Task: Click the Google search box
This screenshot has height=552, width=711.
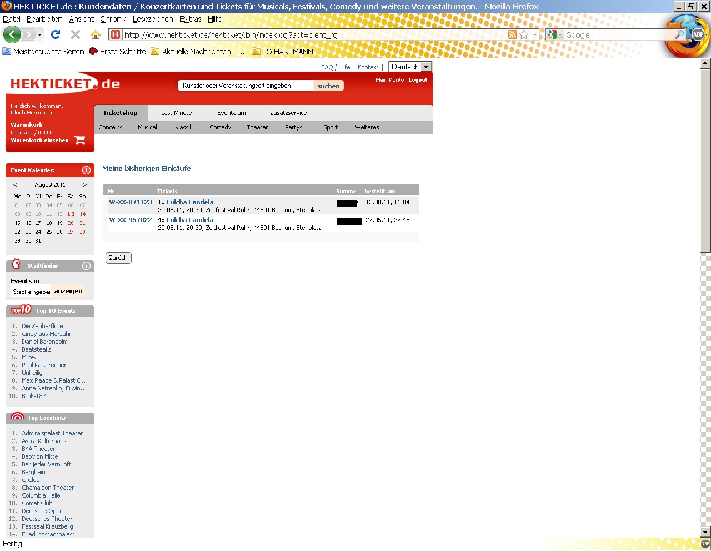Action: coord(619,34)
